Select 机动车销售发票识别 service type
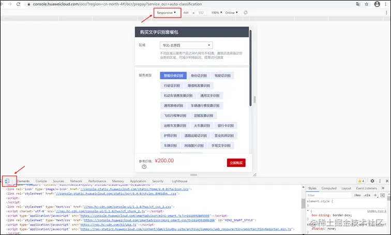This screenshot has width=391, height=235. pos(178,96)
